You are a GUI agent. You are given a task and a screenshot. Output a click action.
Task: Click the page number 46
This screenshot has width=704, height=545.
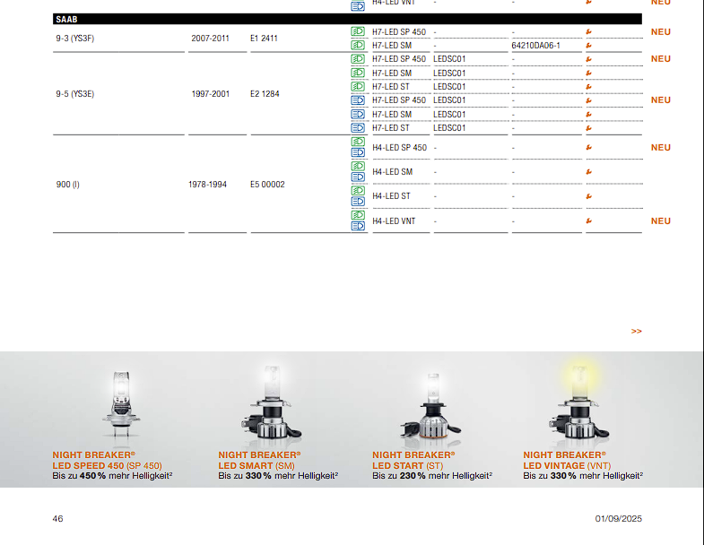[x=57, y=518]
